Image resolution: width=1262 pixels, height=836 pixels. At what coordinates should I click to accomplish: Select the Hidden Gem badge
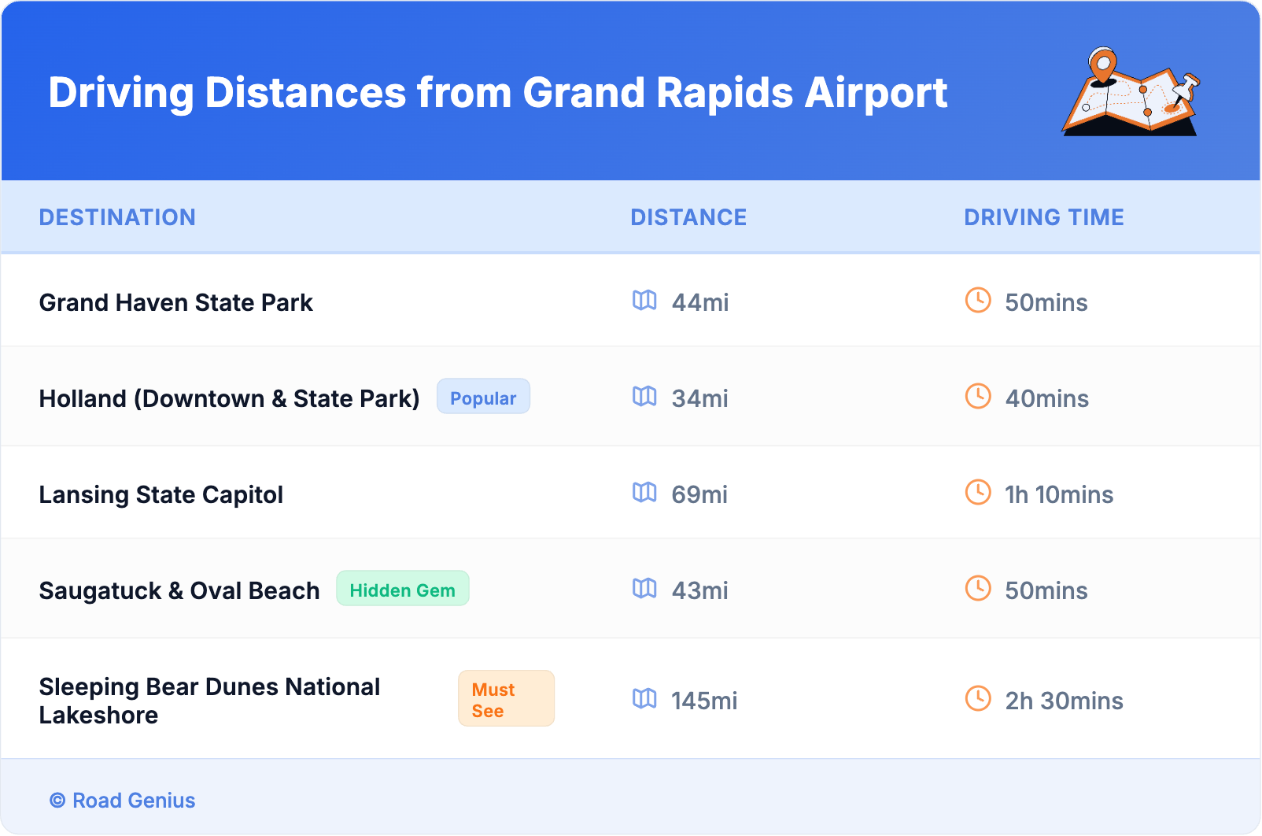pyautogui.click(x=402, y=590)
